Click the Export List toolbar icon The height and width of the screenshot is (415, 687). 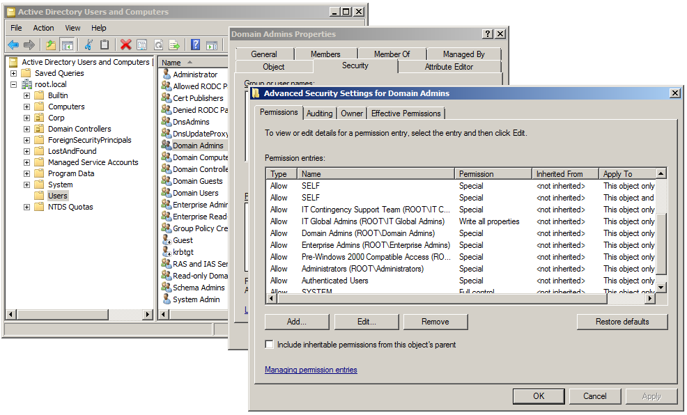[176, 43]
